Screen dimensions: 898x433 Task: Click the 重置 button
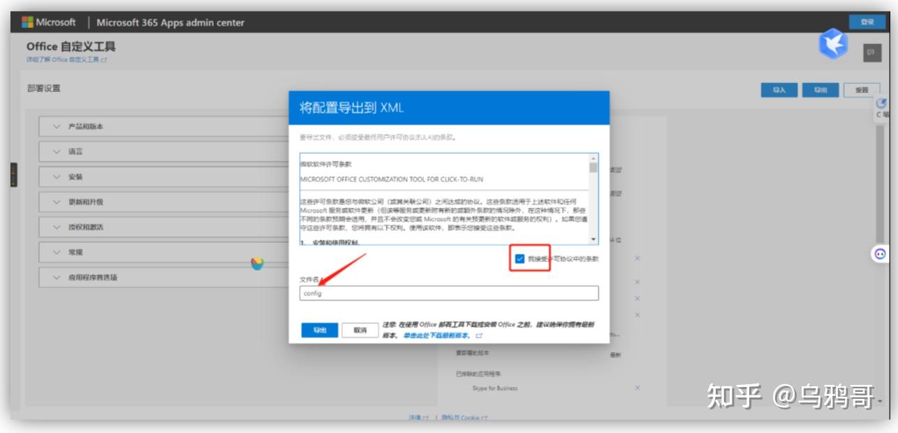pos(862,91)
